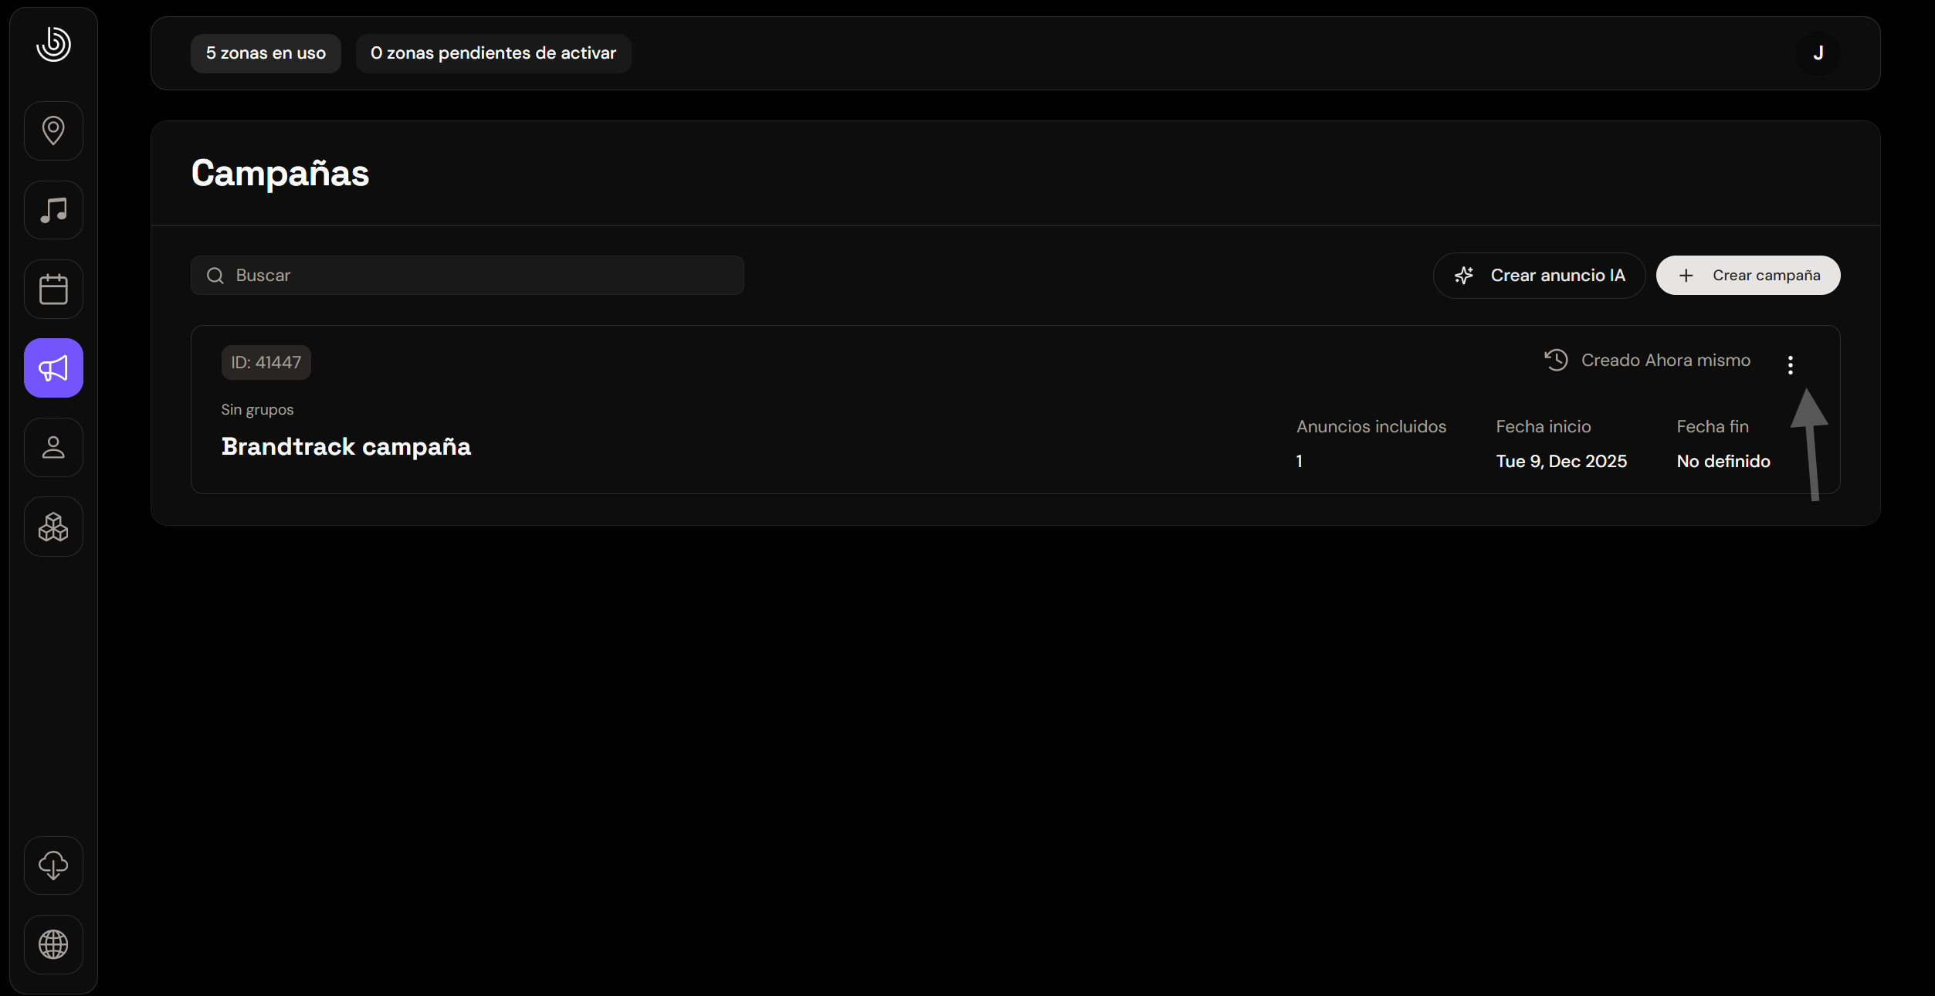Click the Tue 9, Dec 2025 start date
The width and height of the screenshot is (1935, 996).
[1561, 461]
